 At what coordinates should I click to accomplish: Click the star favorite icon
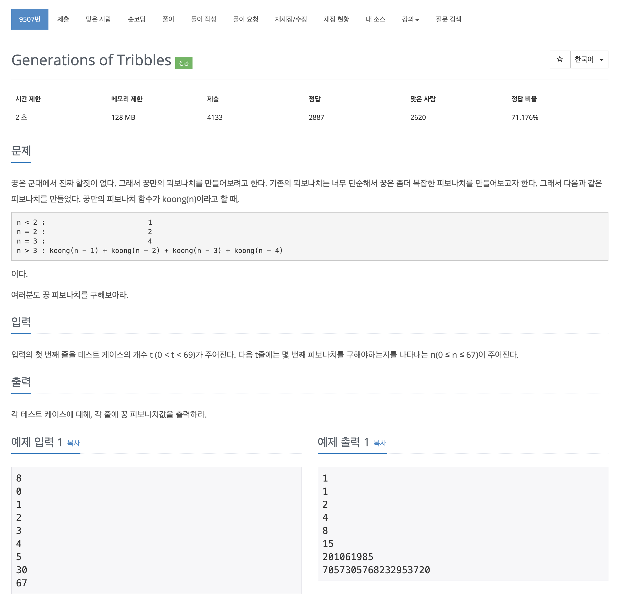point(559,59)
